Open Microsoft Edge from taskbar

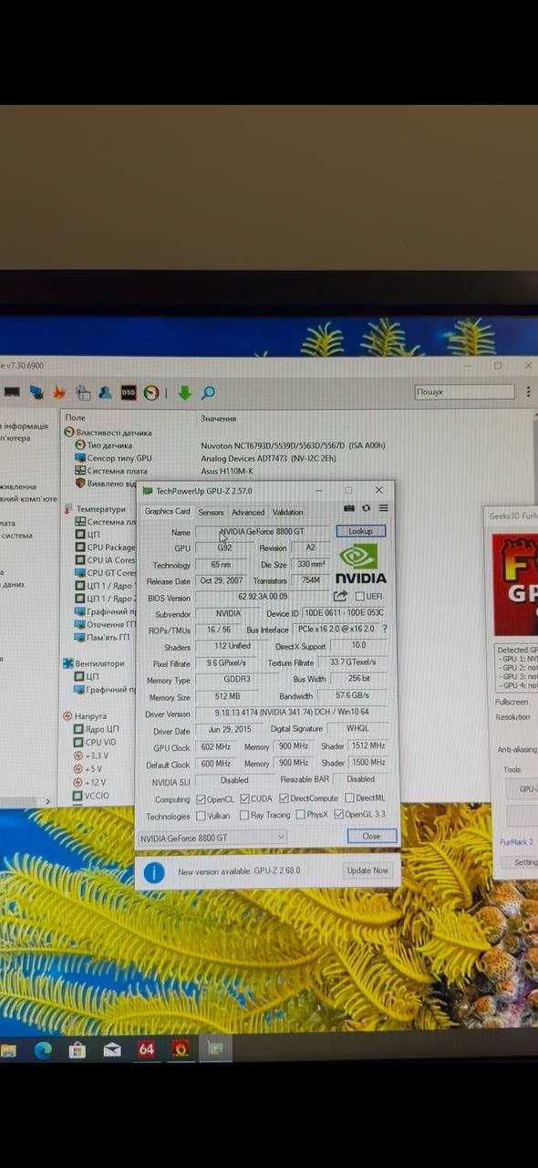pyautogui.click(x=43, y=1049)
